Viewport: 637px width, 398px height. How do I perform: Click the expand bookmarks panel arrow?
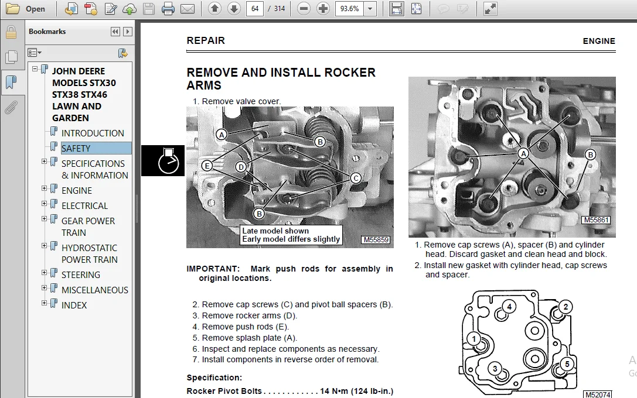[x=128, y=32]
